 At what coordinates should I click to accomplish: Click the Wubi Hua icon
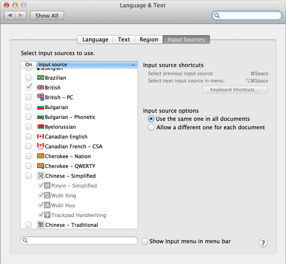tap(47, 205)
